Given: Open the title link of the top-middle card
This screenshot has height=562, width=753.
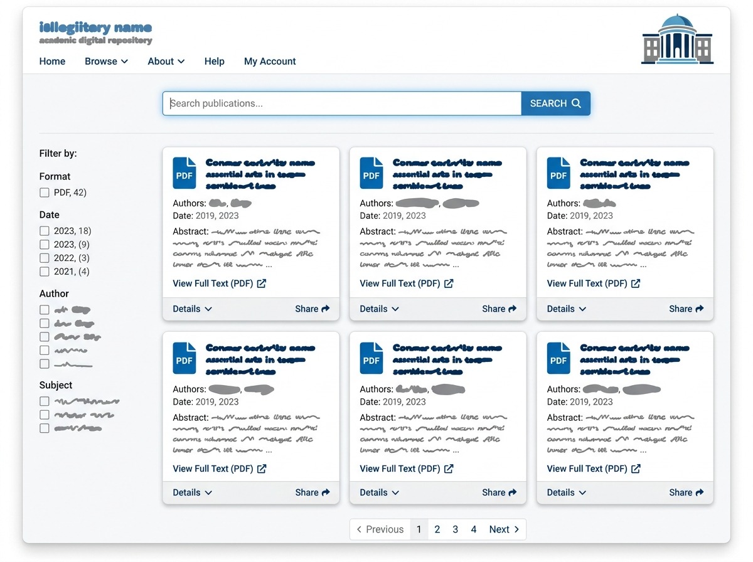Looking at the screenshot, I should [x=447, y=174].
